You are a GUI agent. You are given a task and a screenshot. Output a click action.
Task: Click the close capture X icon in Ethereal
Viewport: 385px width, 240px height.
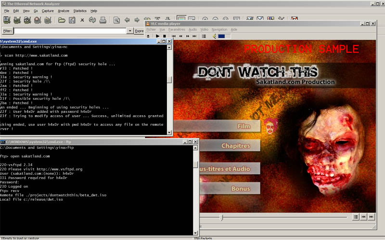tap(82, 20)
